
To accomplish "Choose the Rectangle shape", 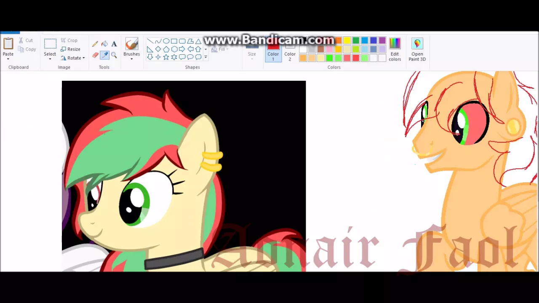I will [x=174, y=41].
